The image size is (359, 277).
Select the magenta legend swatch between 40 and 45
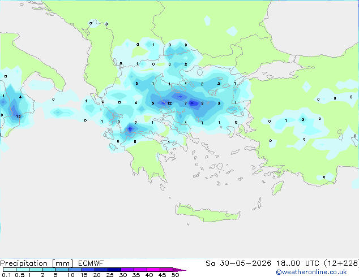153,270
